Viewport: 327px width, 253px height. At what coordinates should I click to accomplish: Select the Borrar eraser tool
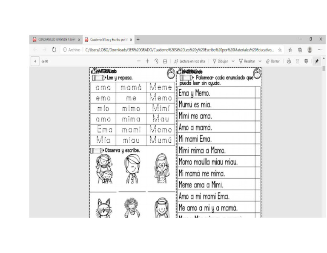coord(272,61)
